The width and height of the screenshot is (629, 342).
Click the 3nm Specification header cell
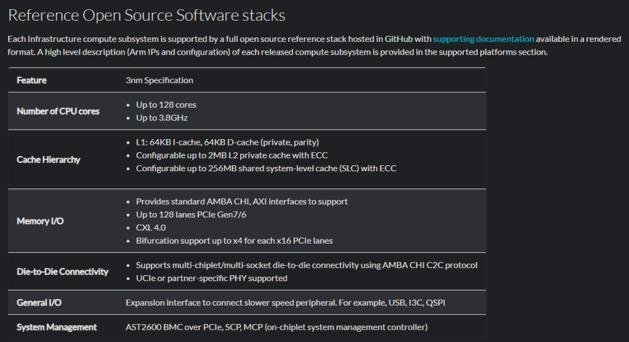click(x=159, y=80)
